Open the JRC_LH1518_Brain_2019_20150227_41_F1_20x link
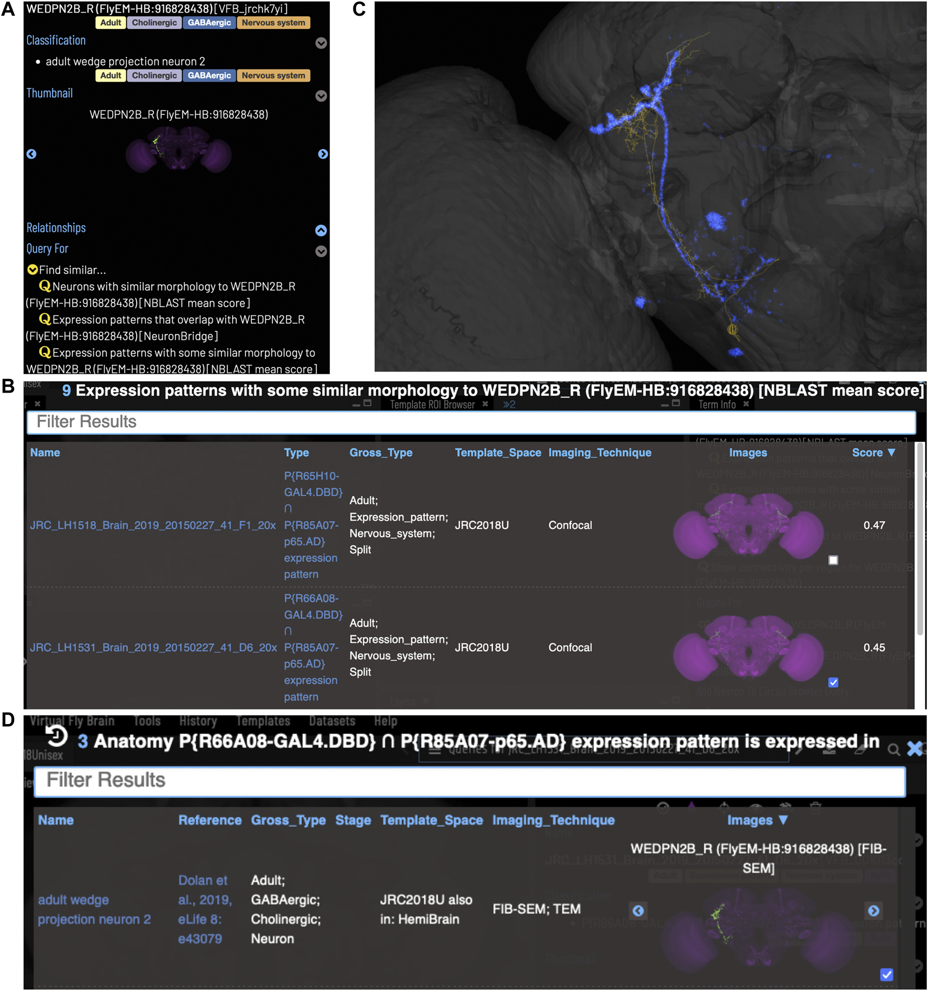Image resolution: width=928 pixels, height=991 pixels. (152, 525)
